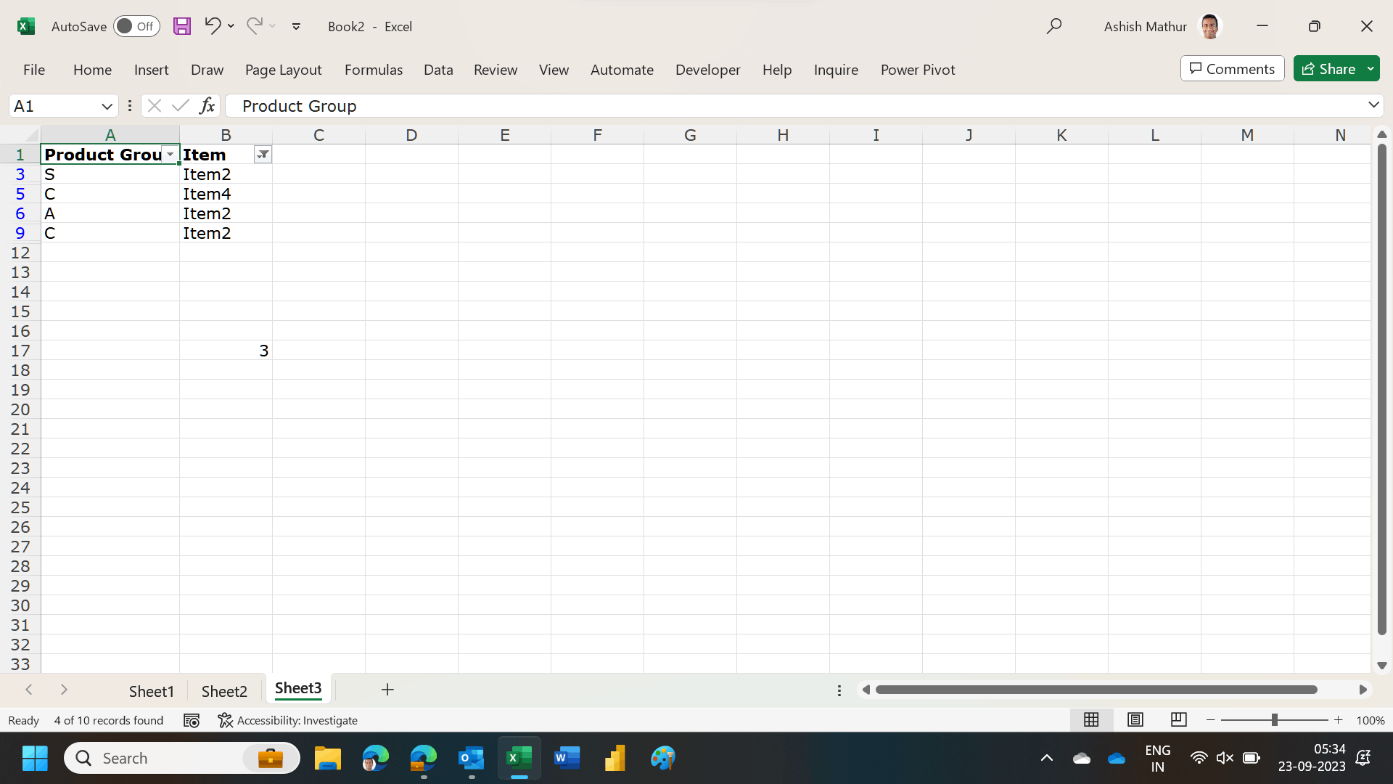Open the Product Group filter dropdown
The image size is (1393, 784).
170,154
